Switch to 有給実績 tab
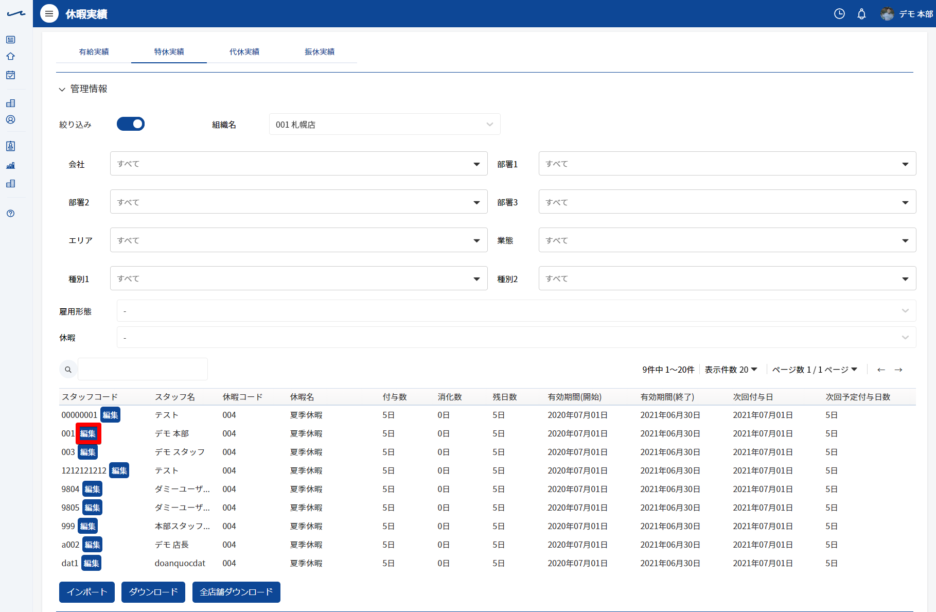The width and height of the screenshot is (936, 612). click(94, 52)
